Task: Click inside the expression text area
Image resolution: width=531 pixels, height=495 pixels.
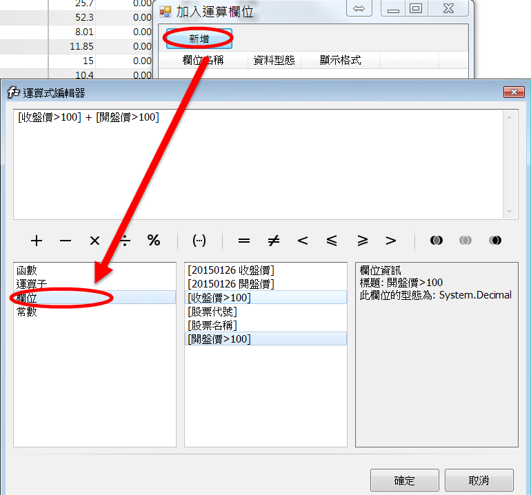Action: click(259, 164)
